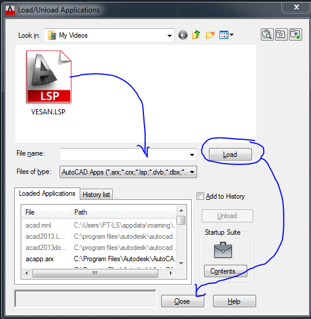Click the list's scroll down arrow
This screenshot has width=311, height=319.
tap(181, 264)
